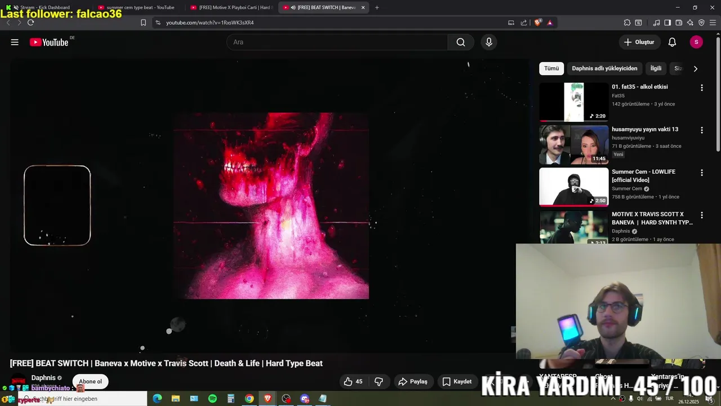Open options for MOTIVE X TRAVIS SCOTT video

point(702,215)
